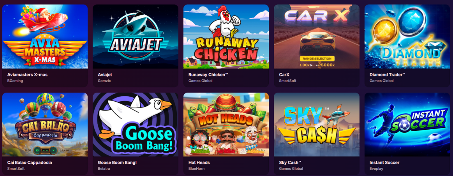
Task: Open the Aviajet game thumbnail
Action: 136,37
